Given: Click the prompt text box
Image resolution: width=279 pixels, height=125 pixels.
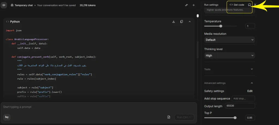Looking at the screenshot, I should coord(99,107).
